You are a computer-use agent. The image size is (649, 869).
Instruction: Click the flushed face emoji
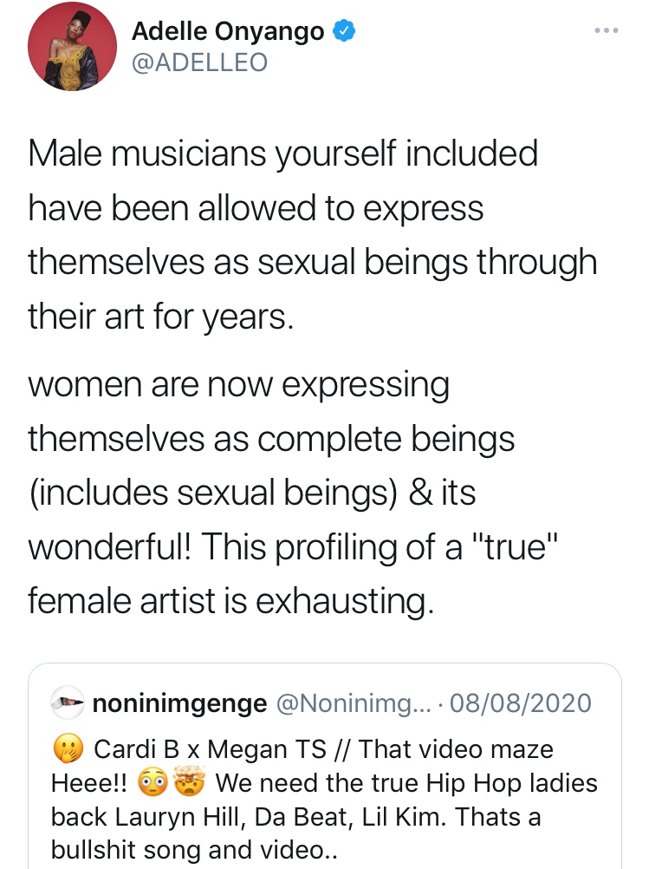[151, 783]
